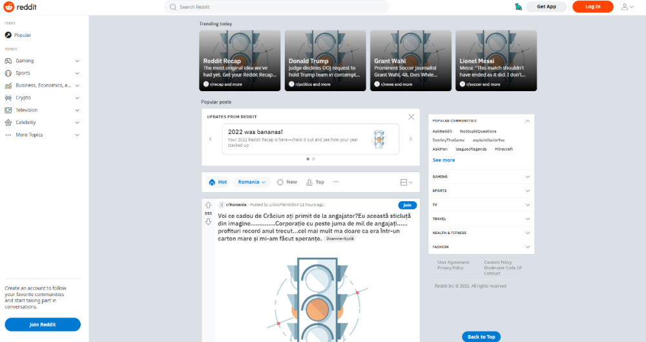Close the Updates from Reddit card

click(411, 117)
